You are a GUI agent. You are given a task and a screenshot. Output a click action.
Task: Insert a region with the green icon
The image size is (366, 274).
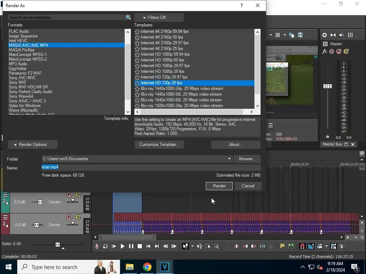click(291, 246)
